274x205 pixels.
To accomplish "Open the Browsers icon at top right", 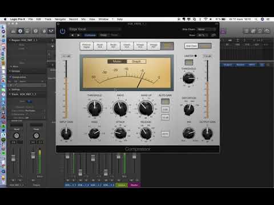I will tap(267, 31).
